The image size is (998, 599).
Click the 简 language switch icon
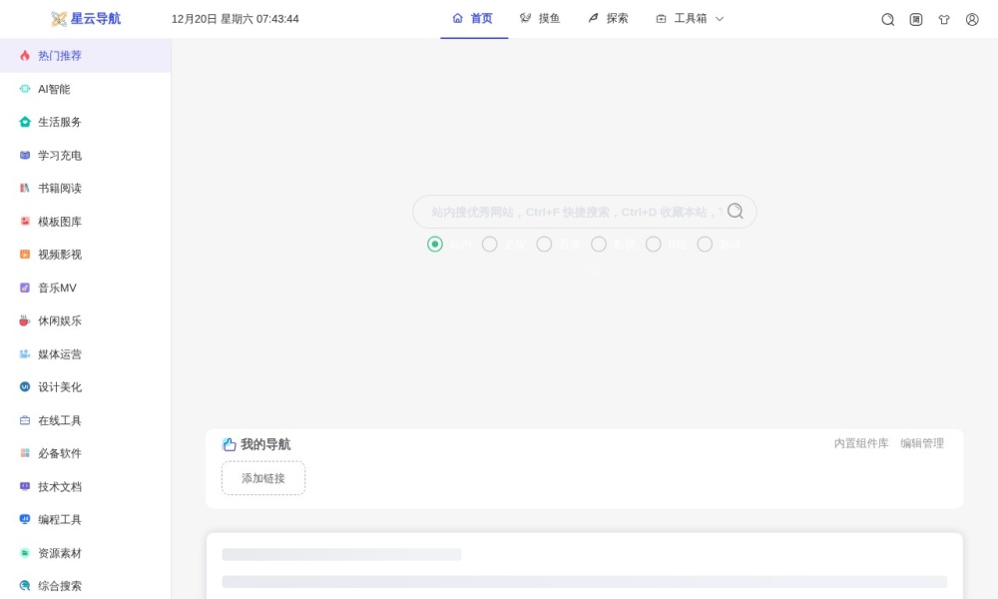916,19
